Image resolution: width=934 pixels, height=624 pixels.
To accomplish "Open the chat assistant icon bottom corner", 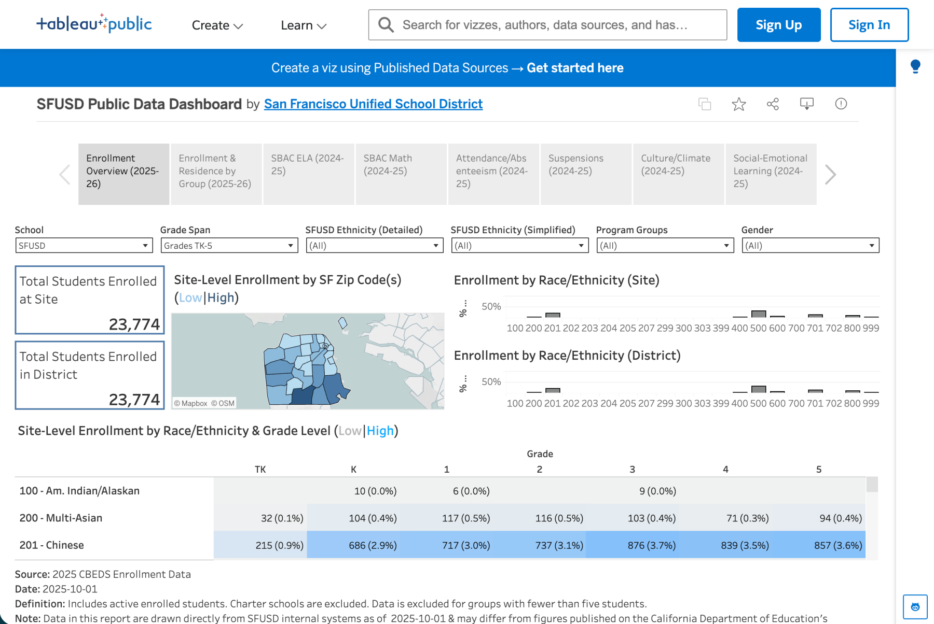I will [915, 607].
